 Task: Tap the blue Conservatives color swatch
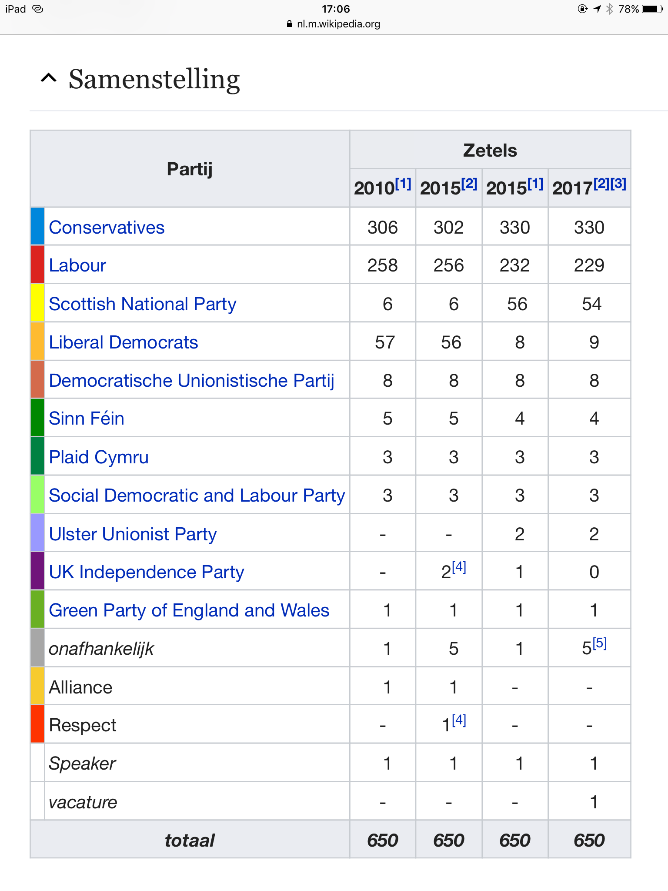37,226
